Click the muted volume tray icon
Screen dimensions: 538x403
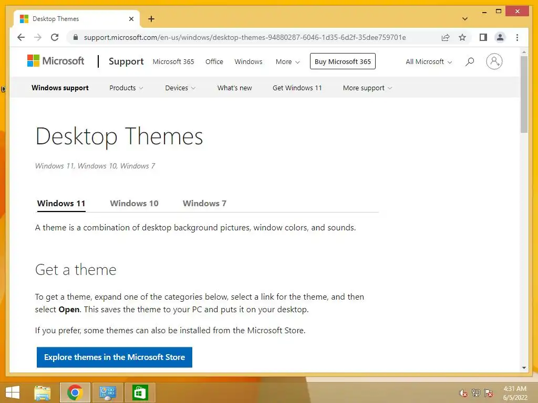[x=463, y=393]
